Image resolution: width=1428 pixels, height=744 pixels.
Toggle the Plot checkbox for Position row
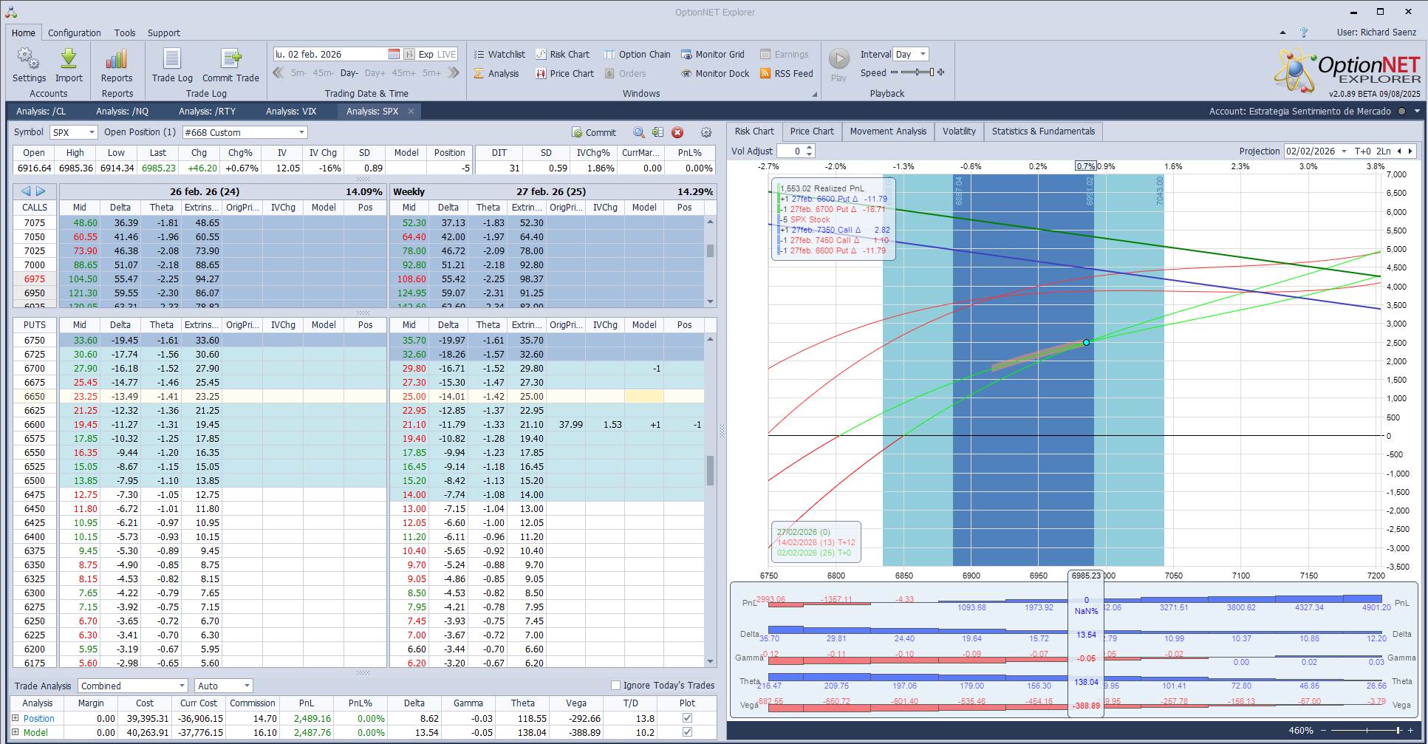pyautogui.click(x=688, y=718)
